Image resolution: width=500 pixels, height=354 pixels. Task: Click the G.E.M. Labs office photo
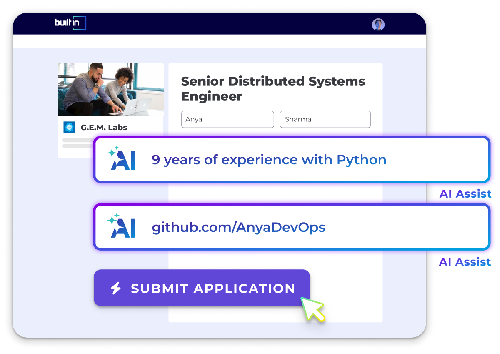tap(110, 89)
